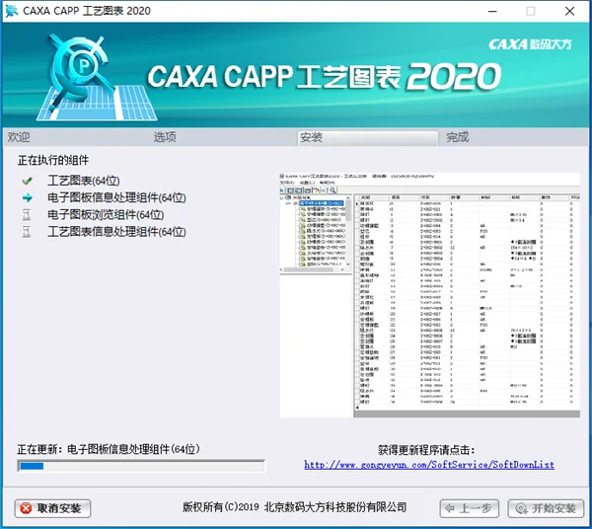This screenshot has width=592, height=529.
Task: Click the CAXA CAPP title bar app icon
Action: pyautogui.click(x=11, y=11)
